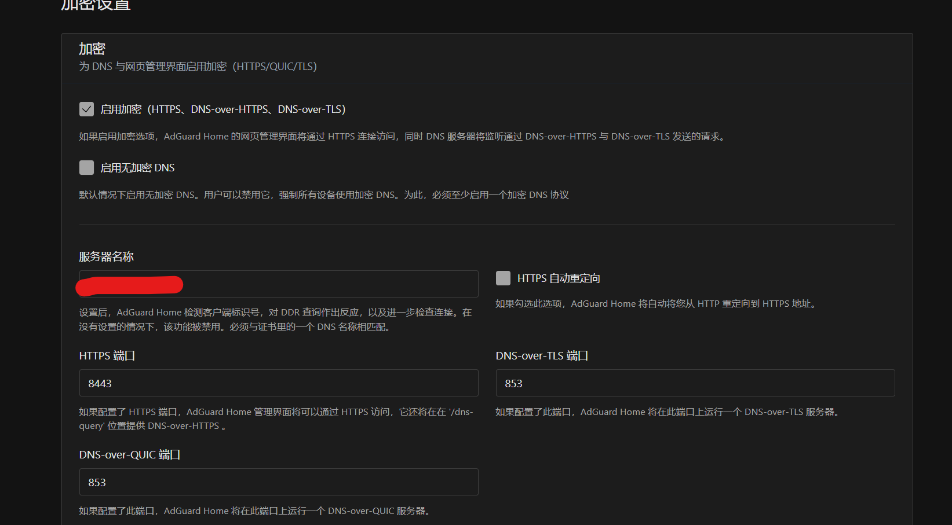The width and height of the screenshot is (952, 525).
Task: Focus the DNS-over-QUIC 端口 field
Action: pos(279,482)
